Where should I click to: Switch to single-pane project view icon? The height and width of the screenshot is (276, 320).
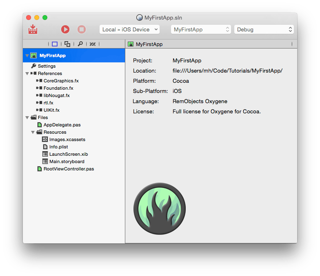pos(55,44)
